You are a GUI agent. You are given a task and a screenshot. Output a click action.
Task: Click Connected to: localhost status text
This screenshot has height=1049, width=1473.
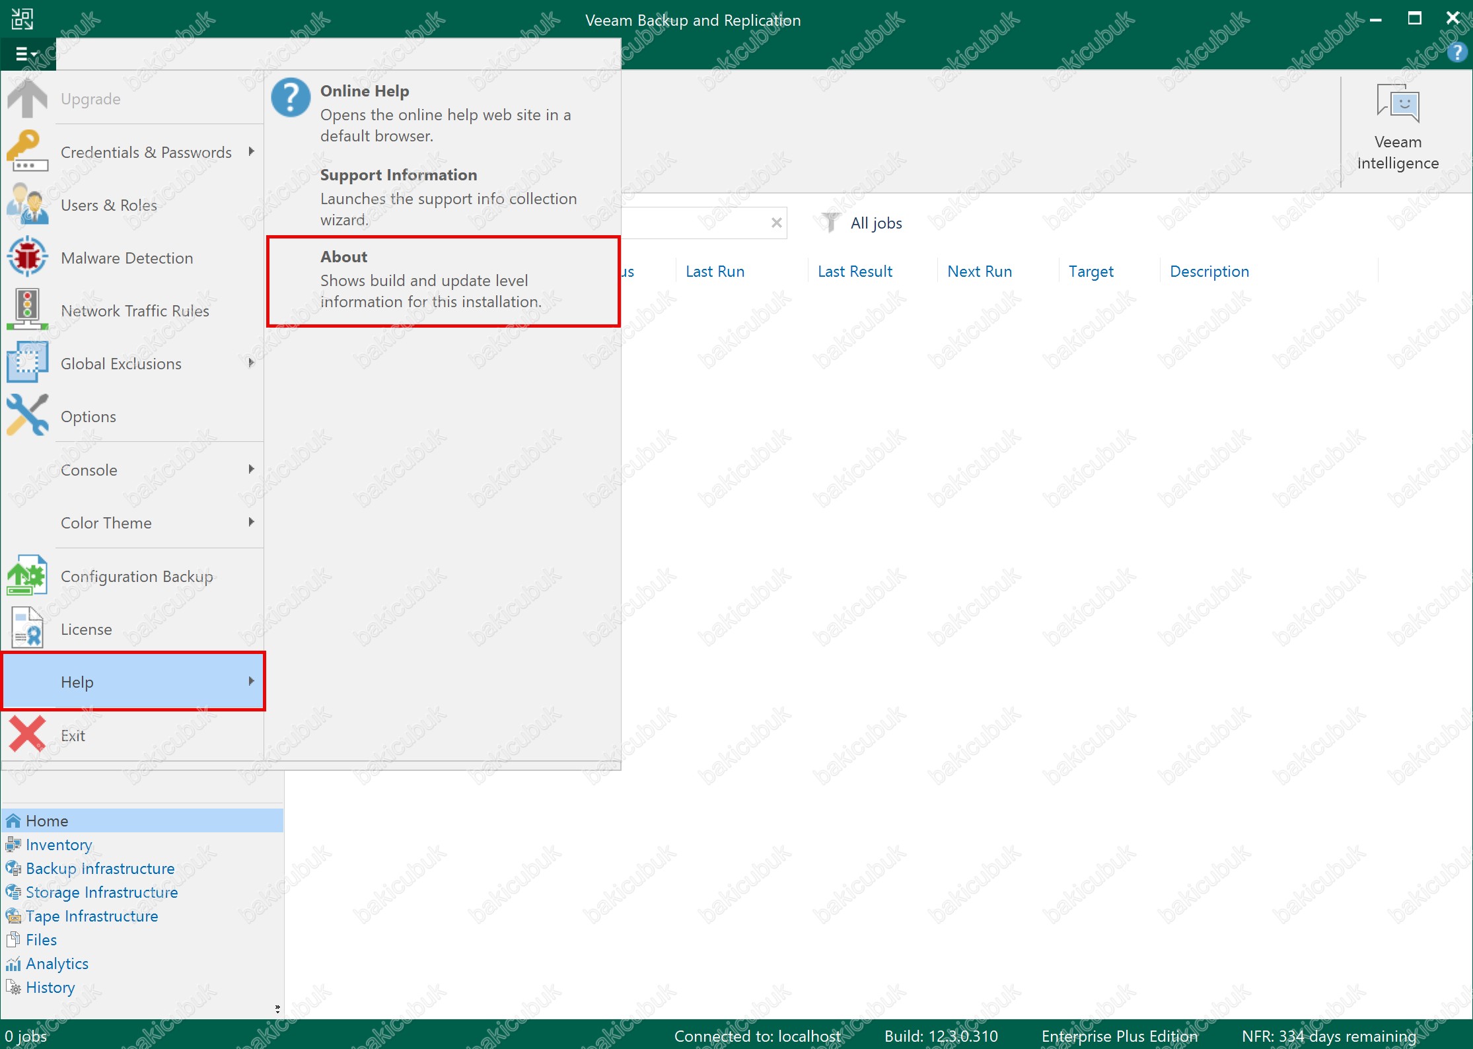(757, 1036)
